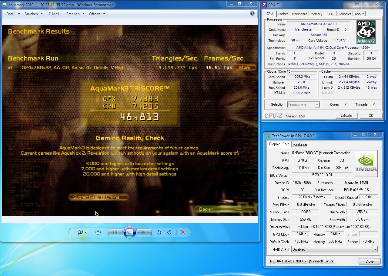The image size is (388, 276).
Task: Open Photo Viewer help icon
Action: click(x=252, y=13)
